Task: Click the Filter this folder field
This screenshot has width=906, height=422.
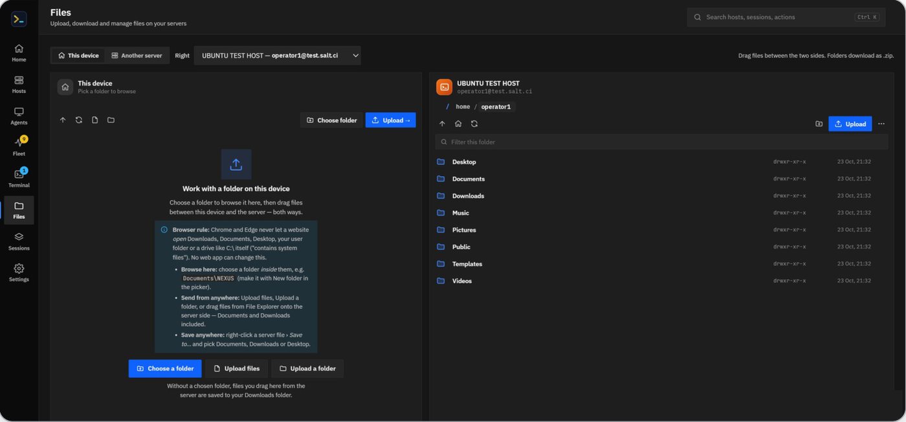Action: tap(661, 142)
